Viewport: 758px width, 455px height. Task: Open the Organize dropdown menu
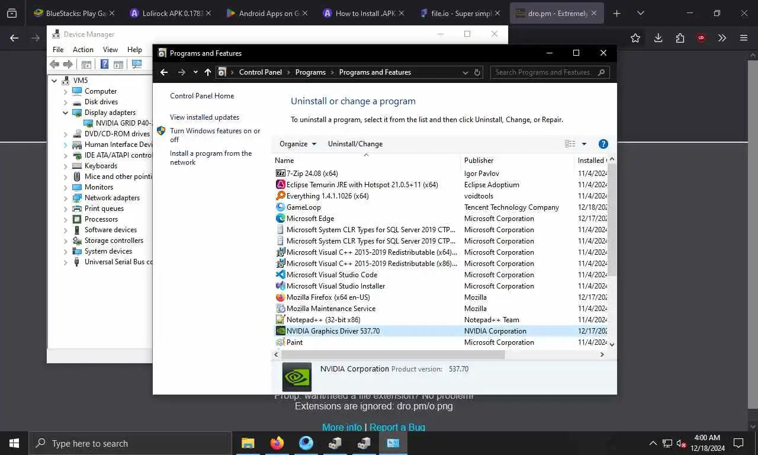(298, 144)
